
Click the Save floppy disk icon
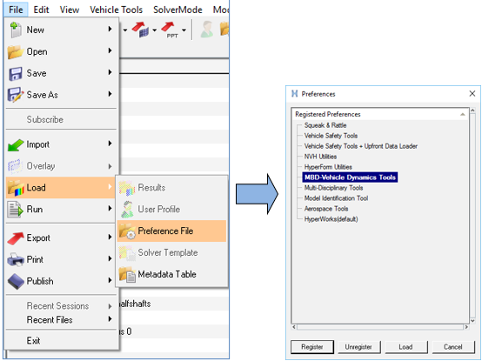pyautogui.click(x=15, y=73)
